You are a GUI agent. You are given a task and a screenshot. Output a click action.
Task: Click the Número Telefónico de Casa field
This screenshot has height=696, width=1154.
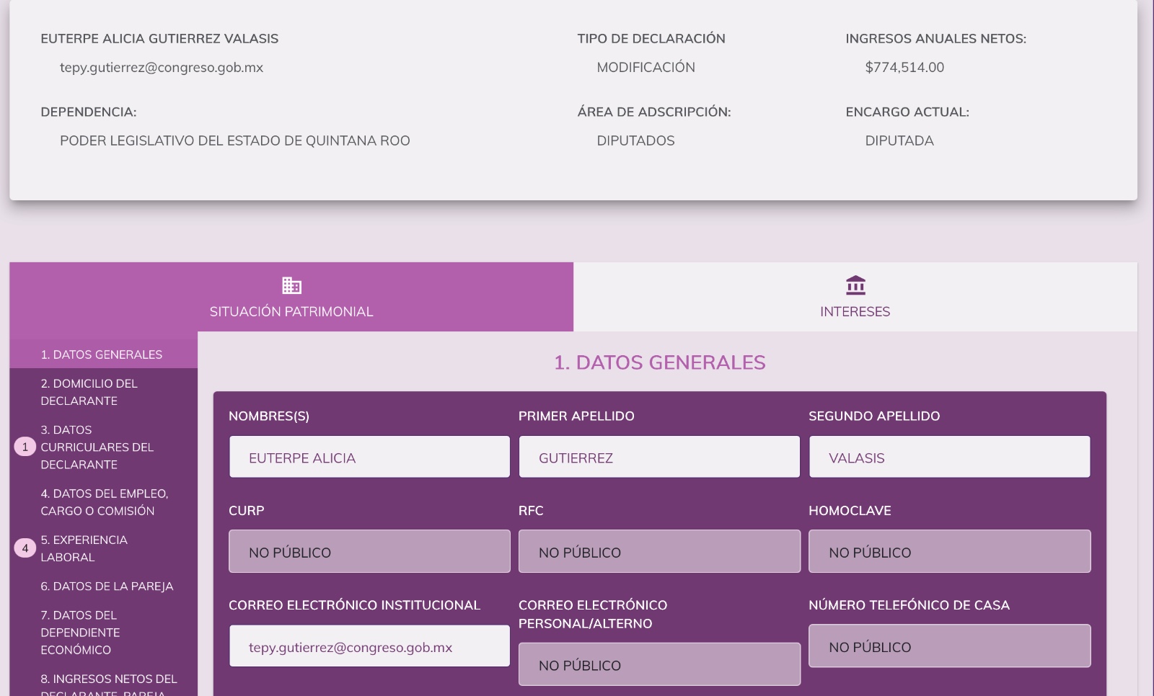(x=949, y=646)
